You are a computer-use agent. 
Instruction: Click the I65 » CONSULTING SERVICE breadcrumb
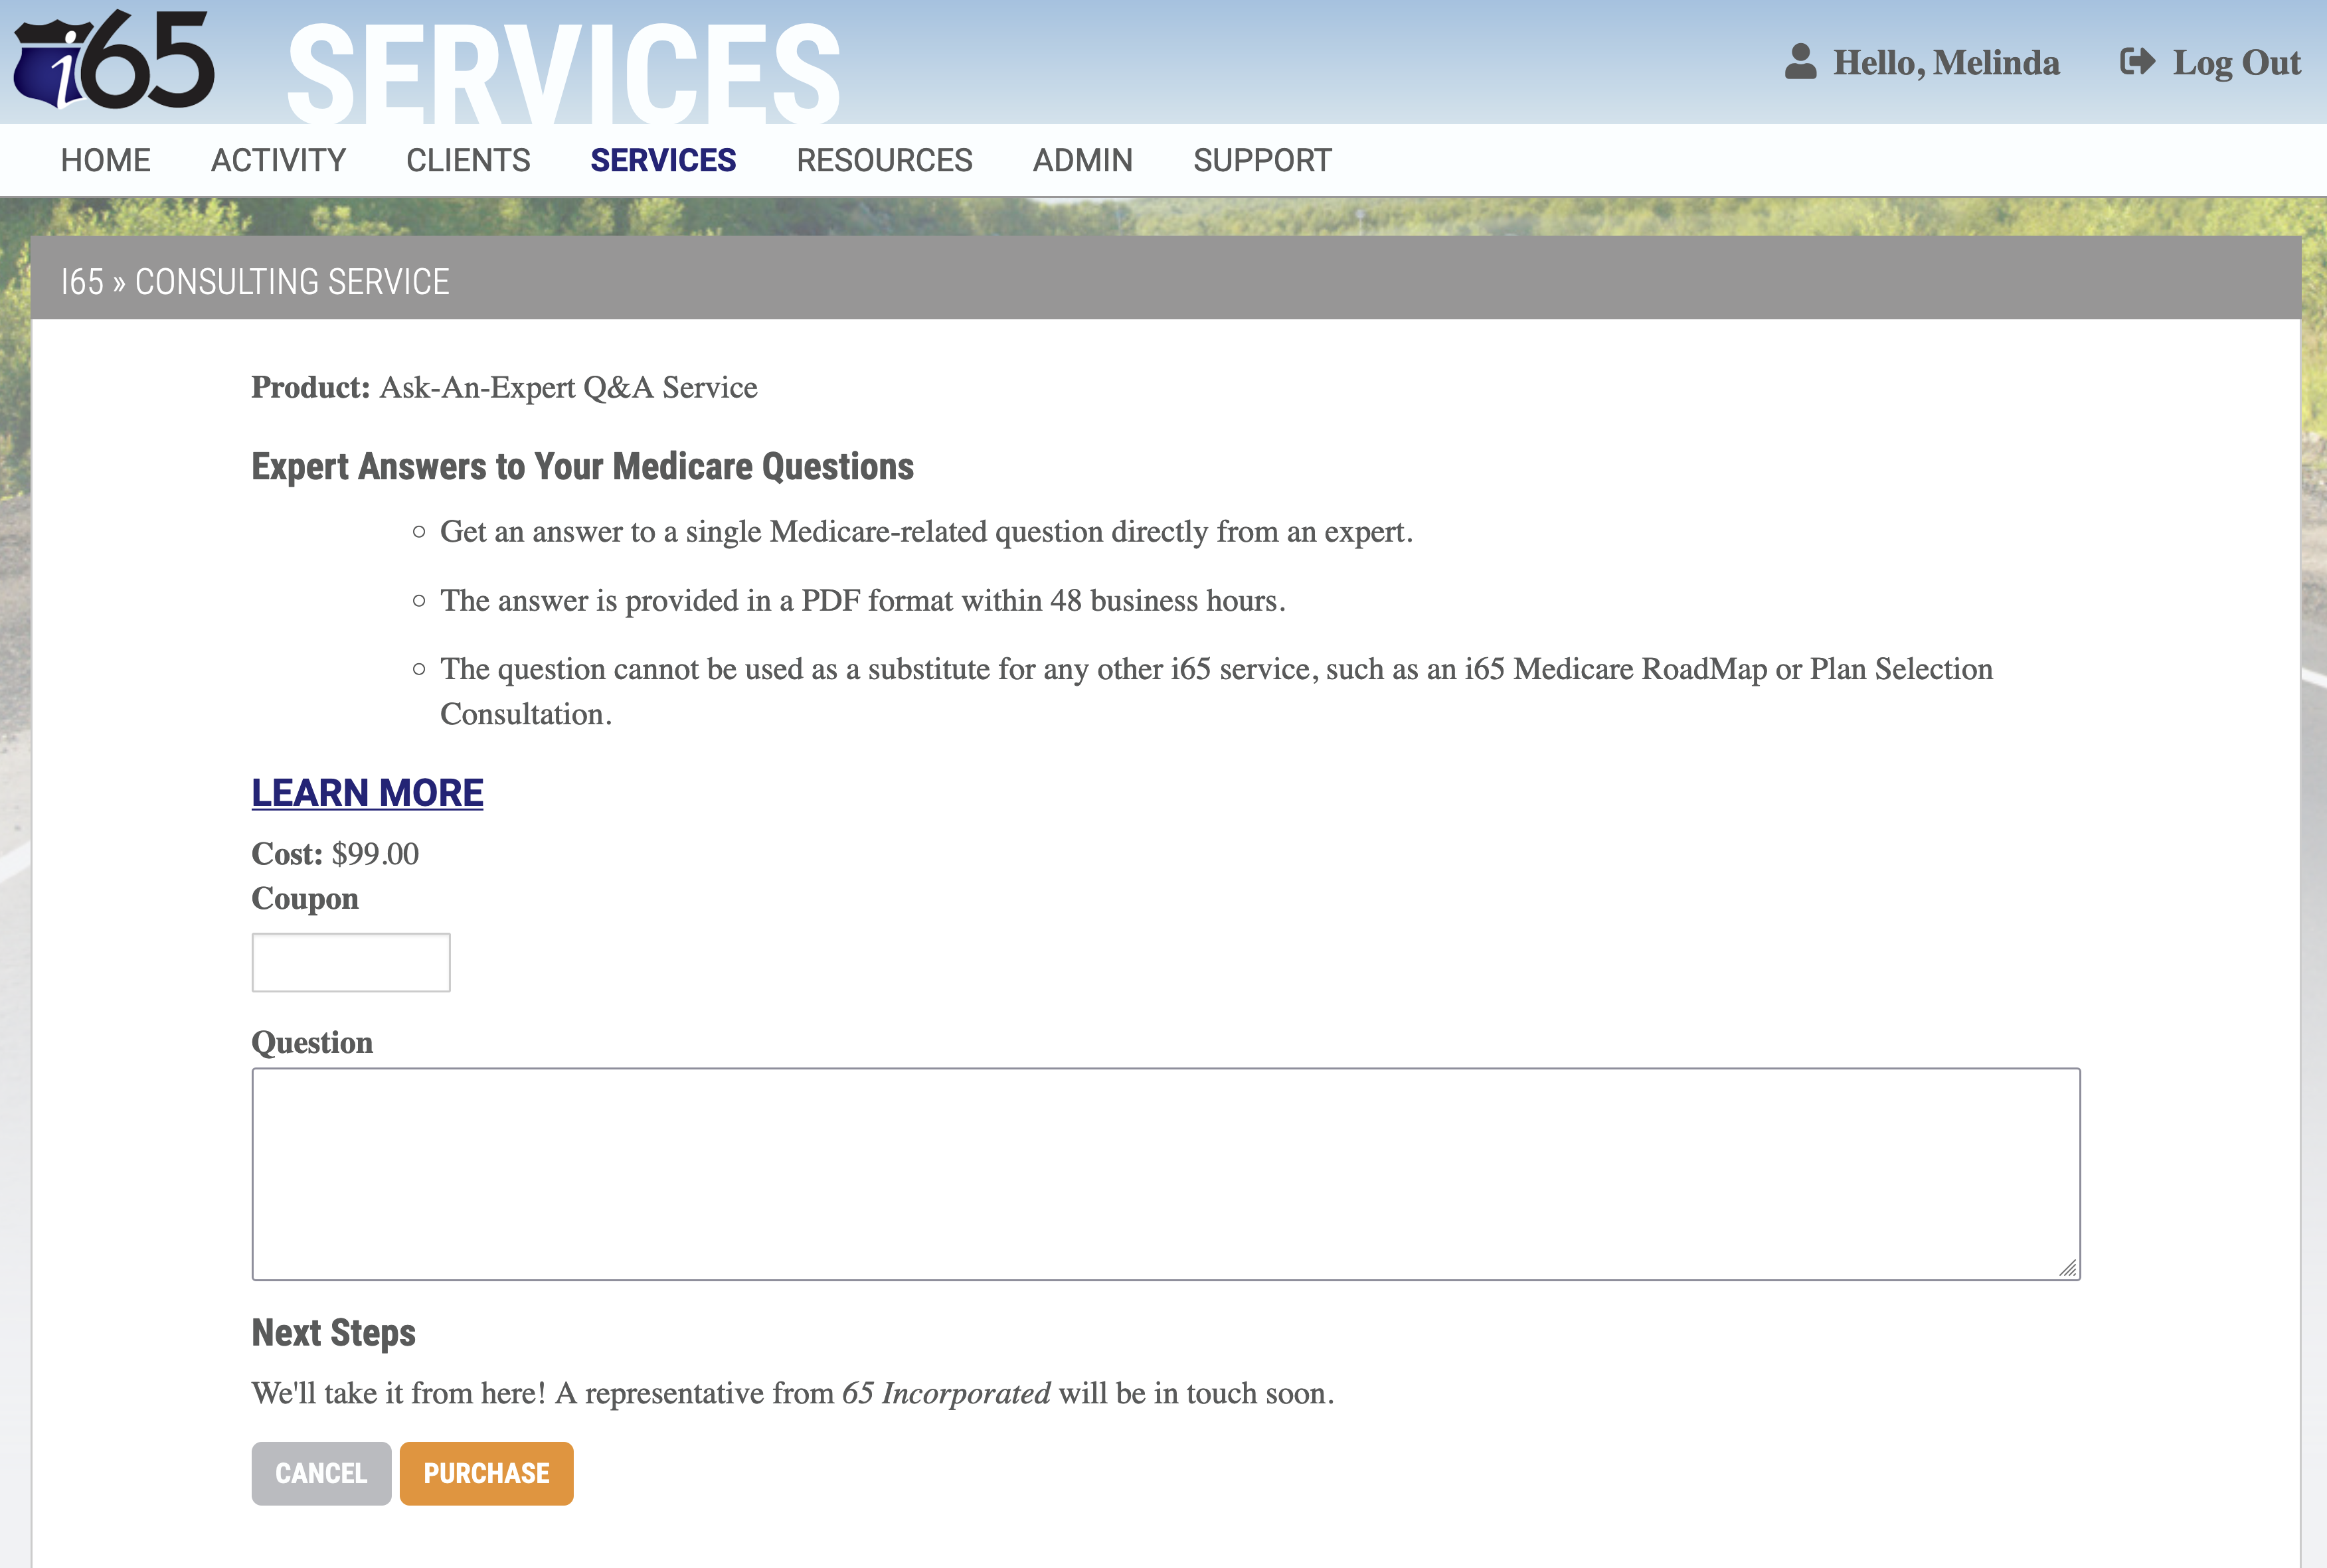click(255, 282)
